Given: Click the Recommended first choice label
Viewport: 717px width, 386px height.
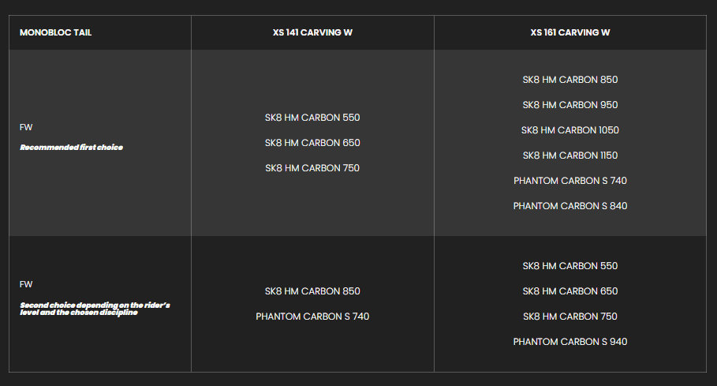Looking at the screenshot, I should [x=71, y=148].
